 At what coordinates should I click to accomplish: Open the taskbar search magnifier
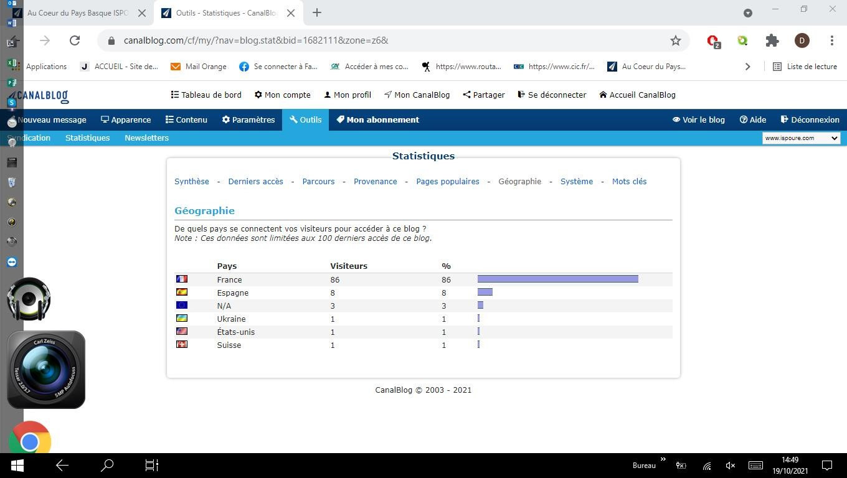[x=107, y=465]
